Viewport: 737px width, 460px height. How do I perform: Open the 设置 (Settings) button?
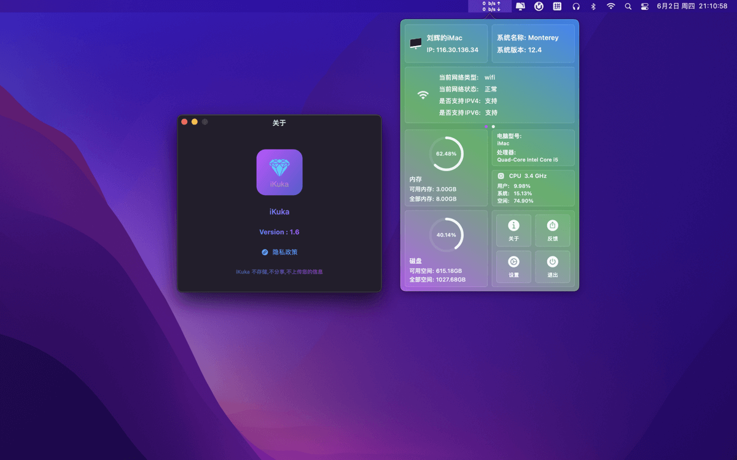pyautogui.click(x=514, y=267)
